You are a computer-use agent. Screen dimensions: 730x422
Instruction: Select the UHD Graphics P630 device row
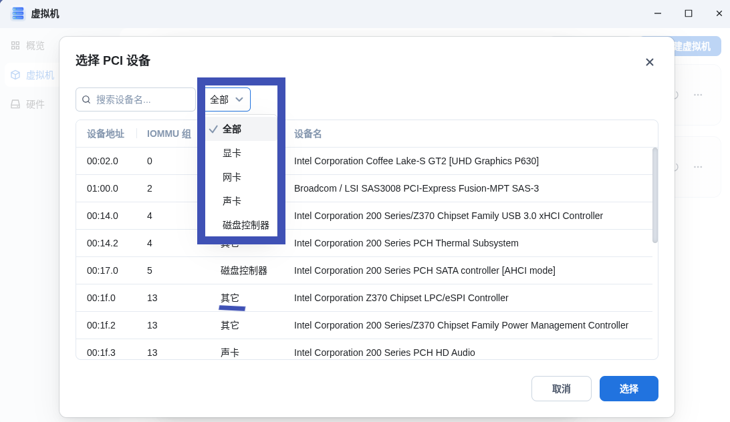click(416, 161)
